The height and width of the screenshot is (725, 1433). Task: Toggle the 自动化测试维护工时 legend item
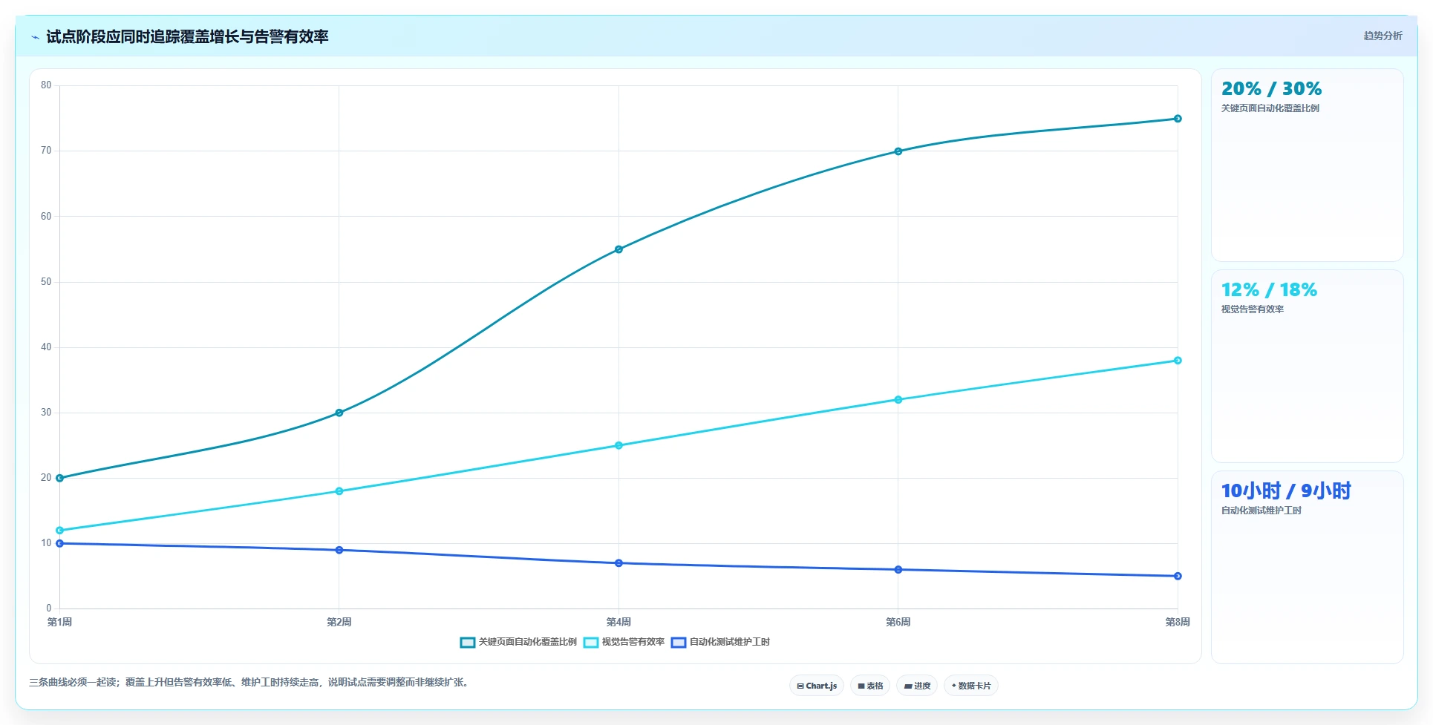pos(720,642)
